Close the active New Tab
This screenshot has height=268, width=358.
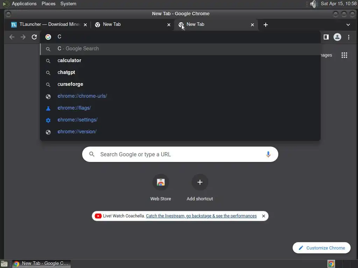point(252,25)
